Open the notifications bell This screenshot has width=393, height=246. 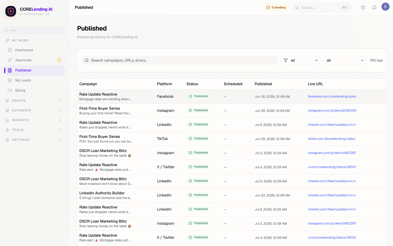[374, 8]
